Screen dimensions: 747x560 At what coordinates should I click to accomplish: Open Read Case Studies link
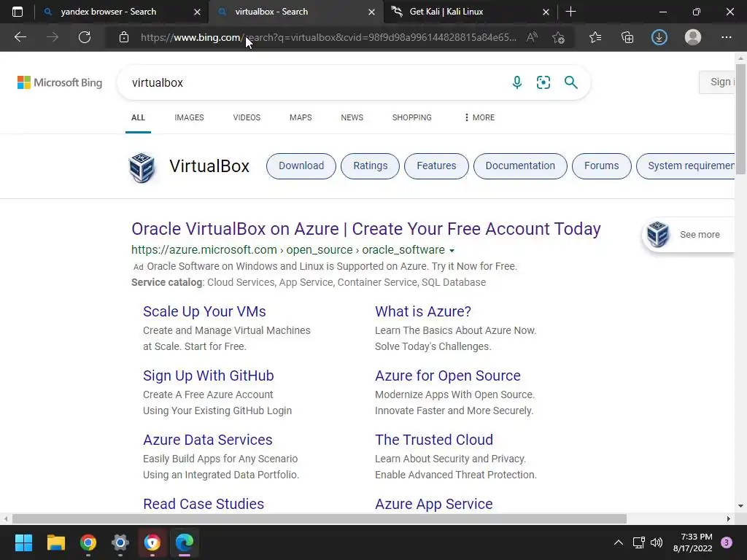(204, 504)
